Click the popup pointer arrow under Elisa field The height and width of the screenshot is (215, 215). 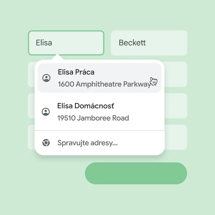tap(58, 57)
